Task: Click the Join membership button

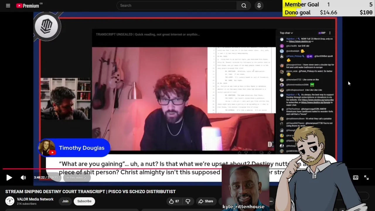Action: click(65, 201)
